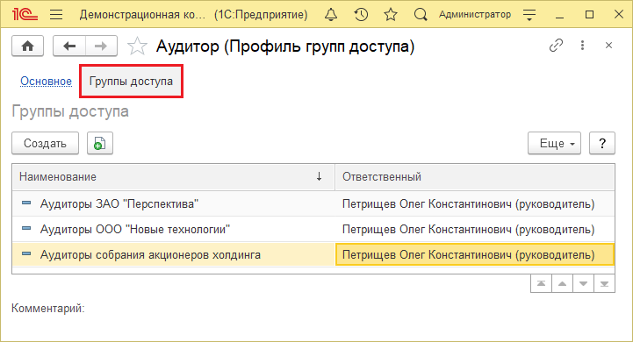This screenshot has height=342, width=633.
Task: Open settings menu next to Администратор
Action: pyautogui.click(x=529, y=15)
